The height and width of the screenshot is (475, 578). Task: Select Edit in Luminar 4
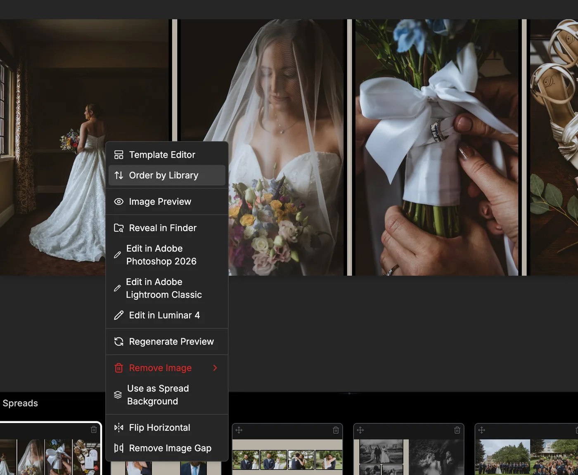click(x=167, y=315)
